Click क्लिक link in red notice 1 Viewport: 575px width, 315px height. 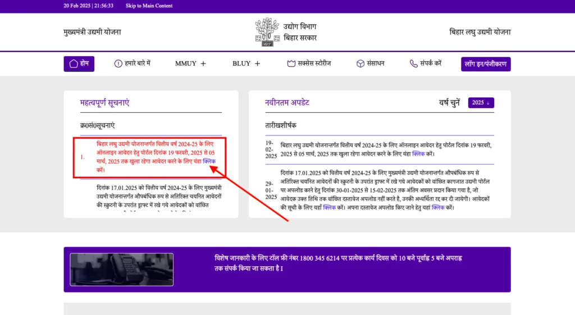[x=209, y=161]
